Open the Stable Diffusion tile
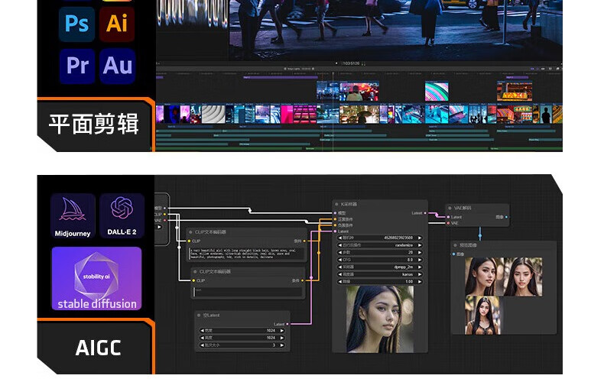Image resolution: width=604 pixels, height=382 pixels. [x=96, y=278]
